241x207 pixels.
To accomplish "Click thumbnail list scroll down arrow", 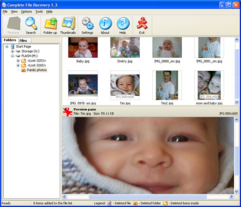I will 237,102.
